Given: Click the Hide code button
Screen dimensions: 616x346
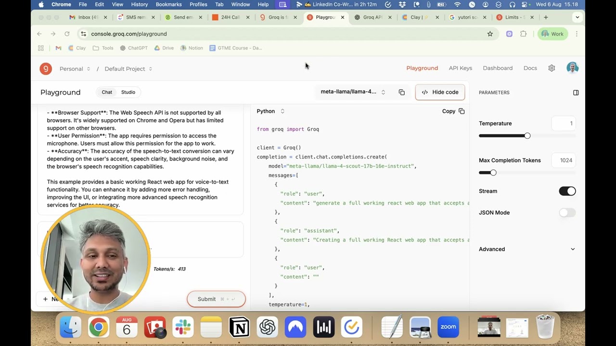Looking at the screenshot, I should tap(440, 92).
